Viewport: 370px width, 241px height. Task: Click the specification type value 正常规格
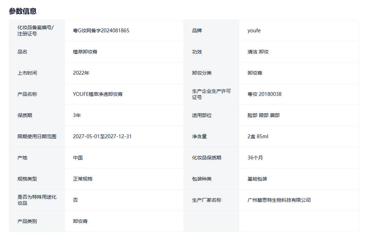pos(83,179)
